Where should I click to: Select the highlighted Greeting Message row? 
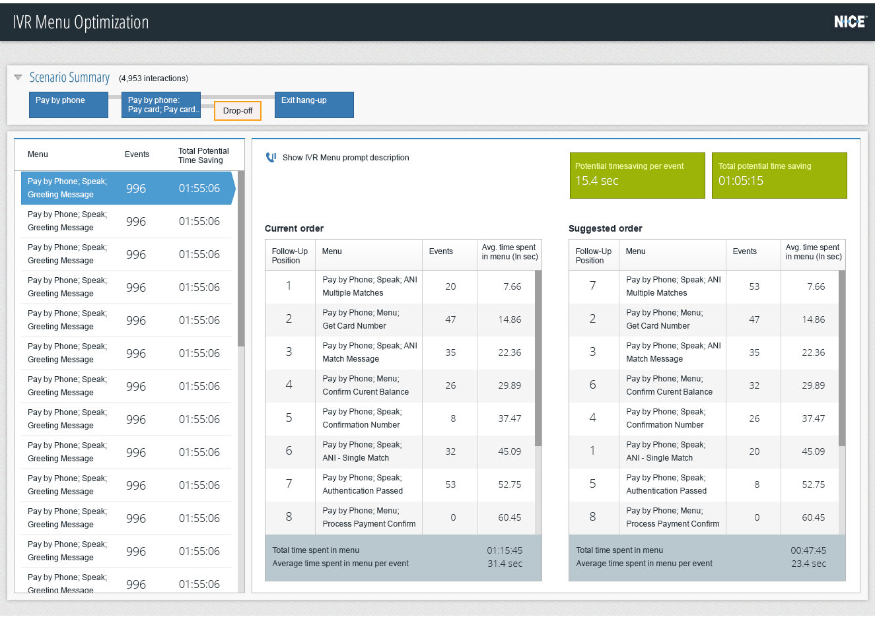[128, 188]
